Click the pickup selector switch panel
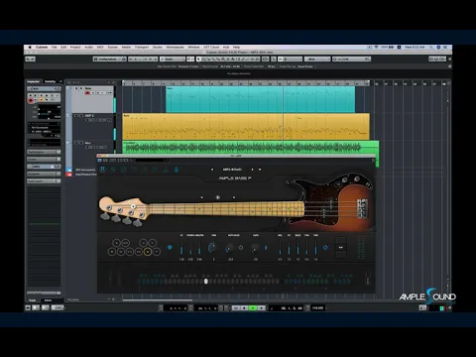This screenshot has height=357, width=476. pos(341,247)
